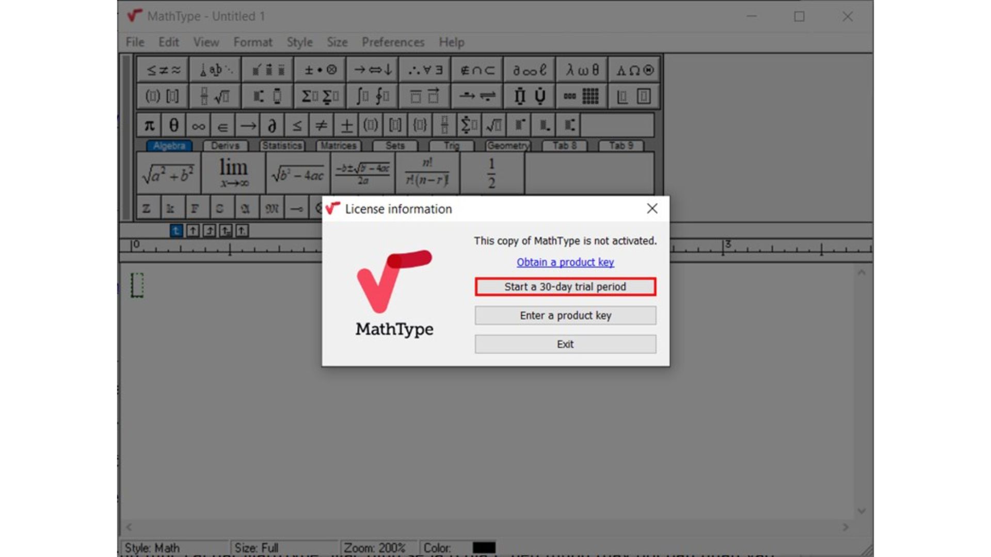
Task: Switch to the Derivs tab
Action: pos(225,146)
